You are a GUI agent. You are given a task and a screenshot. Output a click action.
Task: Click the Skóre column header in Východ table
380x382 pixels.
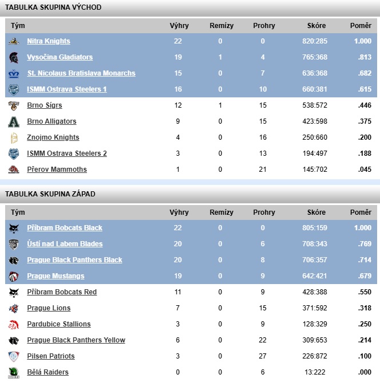(316, 26)
